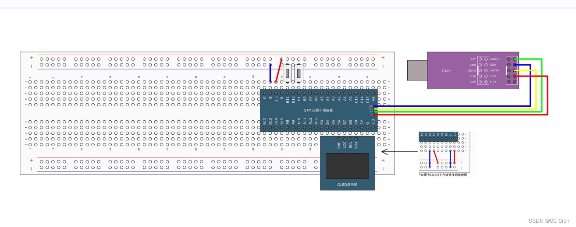576x227 pixels.
Task: Click the OLED module's SDA pin label
Action: click(x=356, y=145)
